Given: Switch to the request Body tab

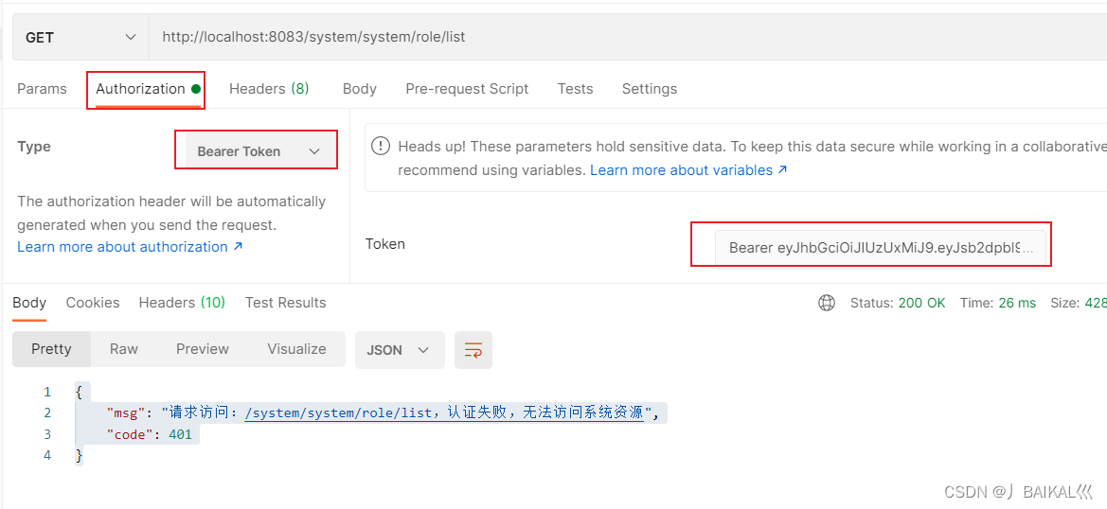Looking at the screenshot, I should pos(360,89).
